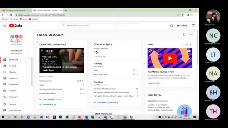Open PowerPoint from the taskbar

point(80,117)
